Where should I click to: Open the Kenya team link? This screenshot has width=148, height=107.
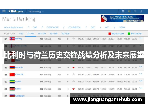pyautogui.click(x=18, y=89)
